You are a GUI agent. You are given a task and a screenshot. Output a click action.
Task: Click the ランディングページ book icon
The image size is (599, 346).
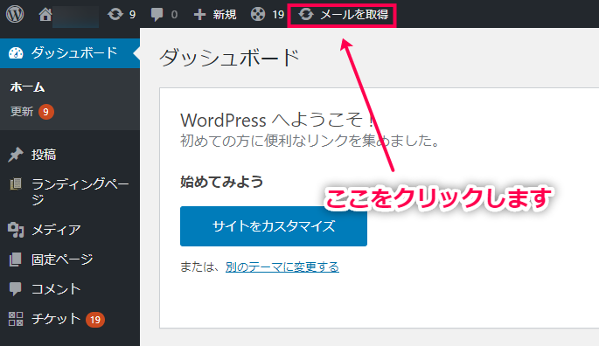click(x=16, y=184)
